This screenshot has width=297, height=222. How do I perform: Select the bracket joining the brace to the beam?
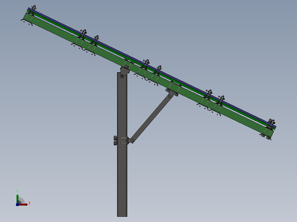[x=172, y=93]
